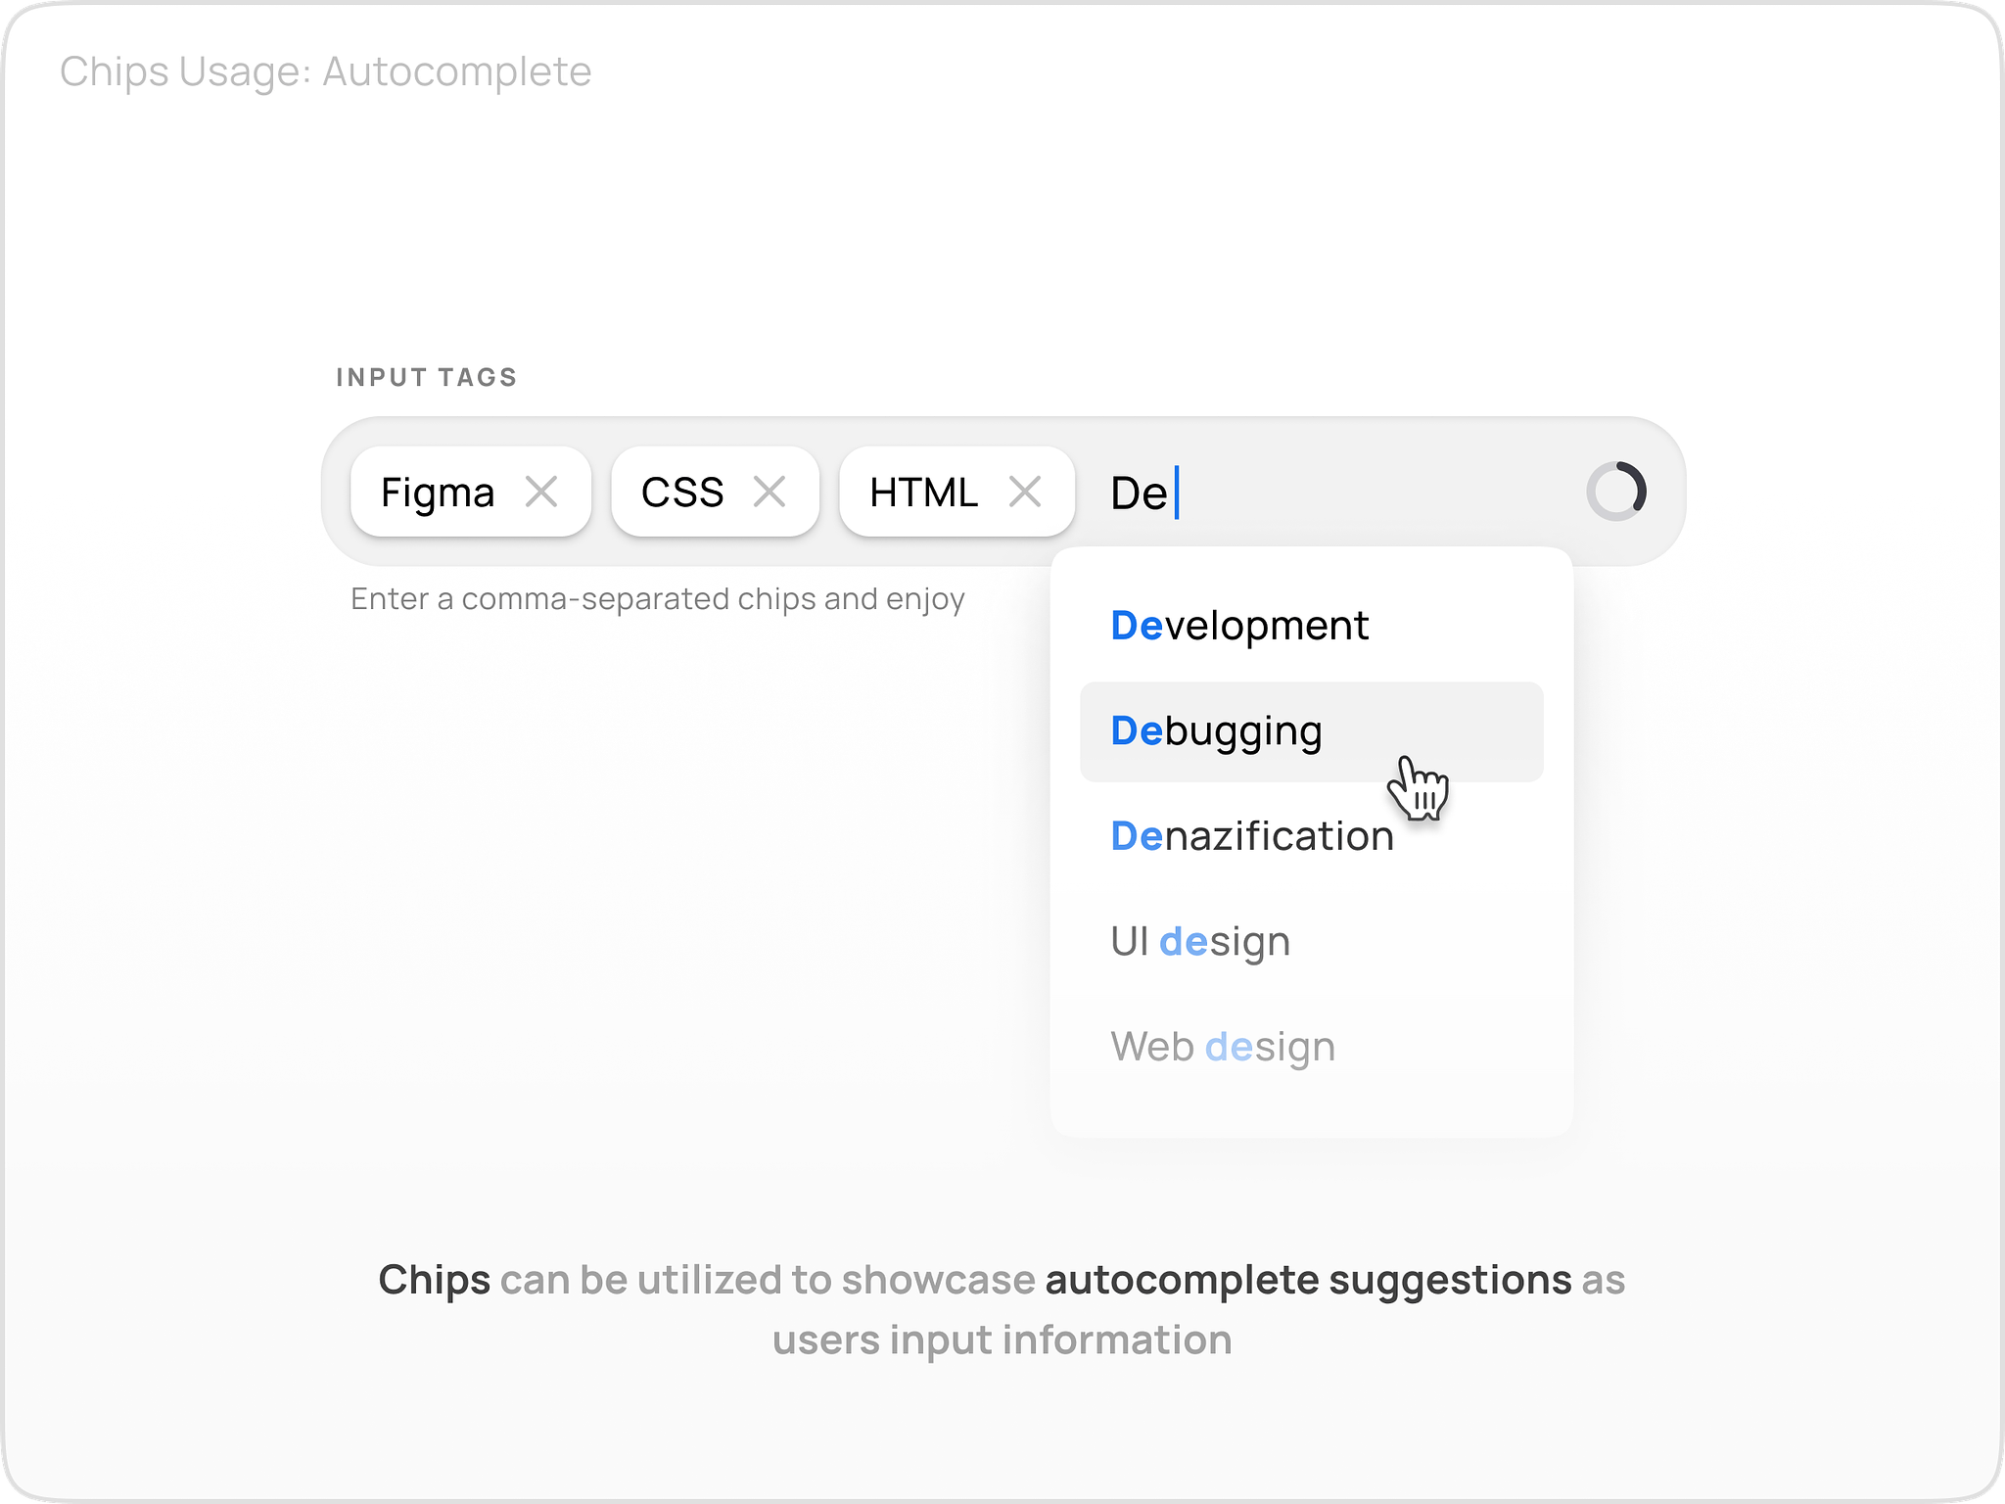Screen dimensions: 2005x1504
Task: Choose Development from the suggestions
Action: point(1238,625)
